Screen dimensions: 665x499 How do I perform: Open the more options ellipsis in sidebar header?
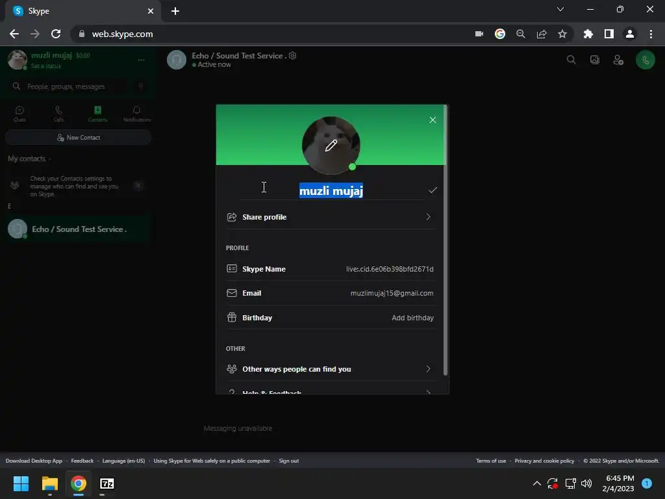[141, 60]
